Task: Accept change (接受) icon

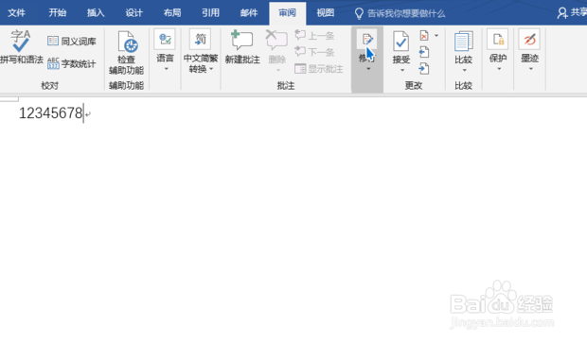Action: 400,41
